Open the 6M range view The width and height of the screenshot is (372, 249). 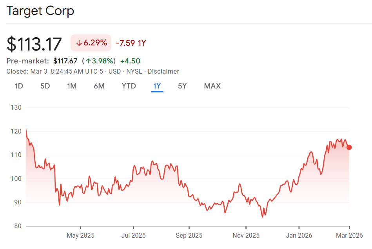pyautogui.click(x=99, y=86)
